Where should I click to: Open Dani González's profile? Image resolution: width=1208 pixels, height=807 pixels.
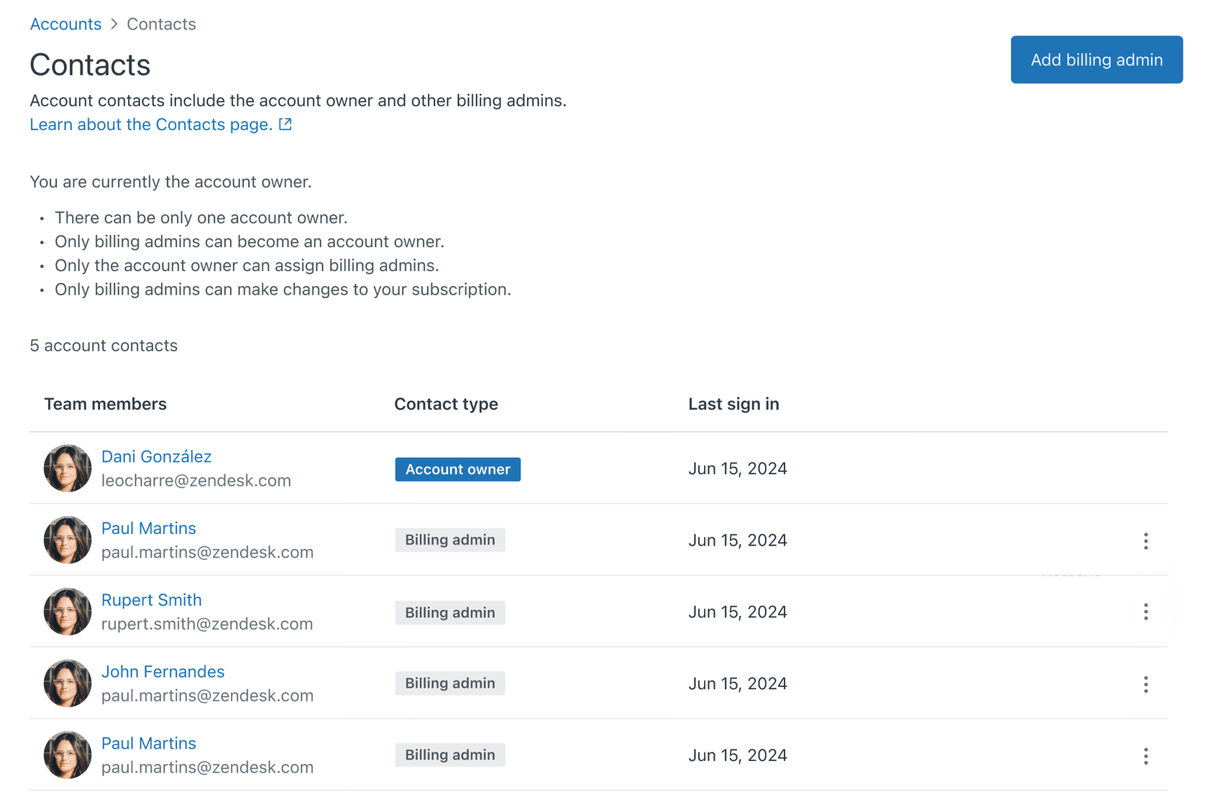tap(156, 456)
